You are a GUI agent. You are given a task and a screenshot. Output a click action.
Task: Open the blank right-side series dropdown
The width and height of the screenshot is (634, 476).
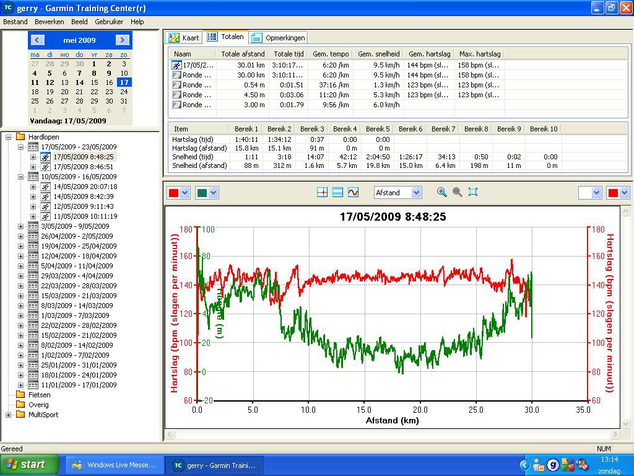click(596, 193)
